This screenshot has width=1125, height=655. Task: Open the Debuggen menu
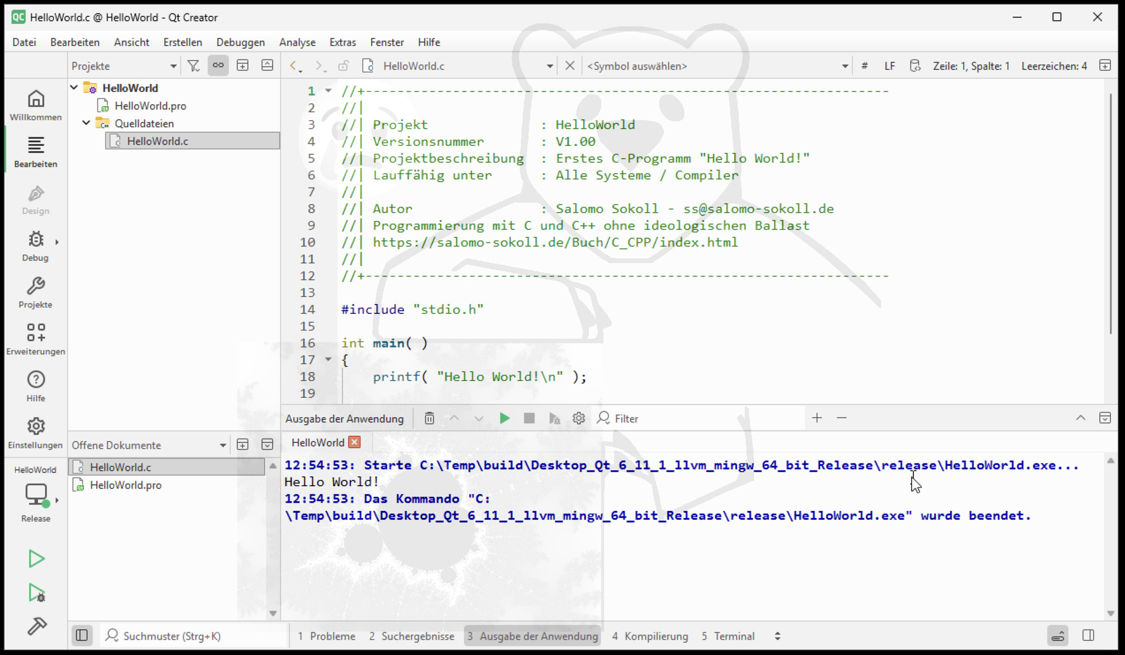pyautogui.click(x=240, y=42)
